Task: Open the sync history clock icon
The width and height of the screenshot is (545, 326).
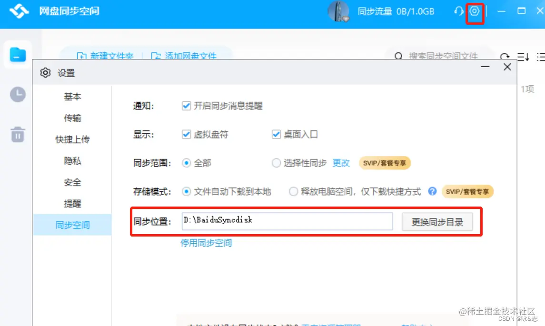Action: coord(18,95)
